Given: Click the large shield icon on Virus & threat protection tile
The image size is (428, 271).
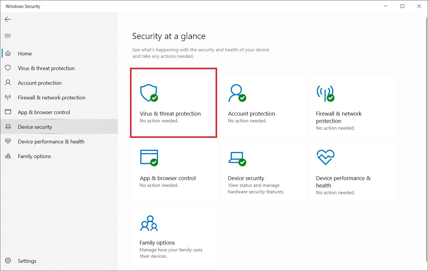Looking at the screenshot, I should pos(149,93).
